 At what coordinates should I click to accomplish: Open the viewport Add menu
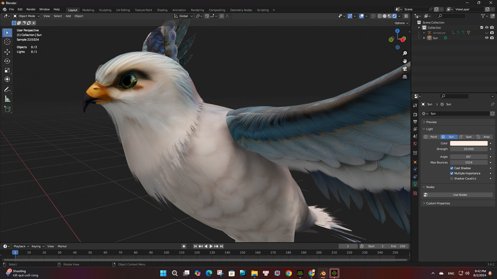pyautogui.click(x=68, y=16)
